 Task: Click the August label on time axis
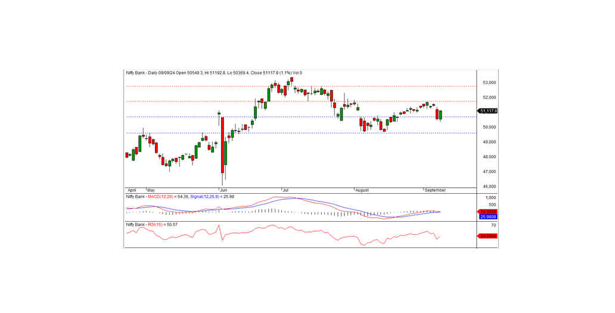point(362,190)
